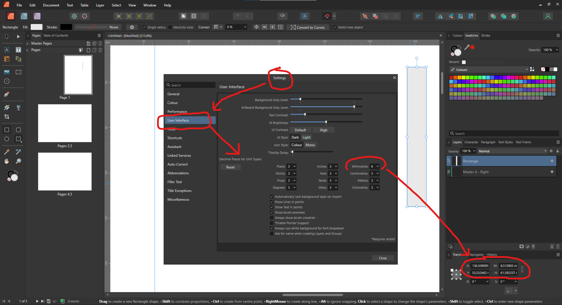
Task: Hide the Rectangle layer visibility dot
Action: point(552,161)
